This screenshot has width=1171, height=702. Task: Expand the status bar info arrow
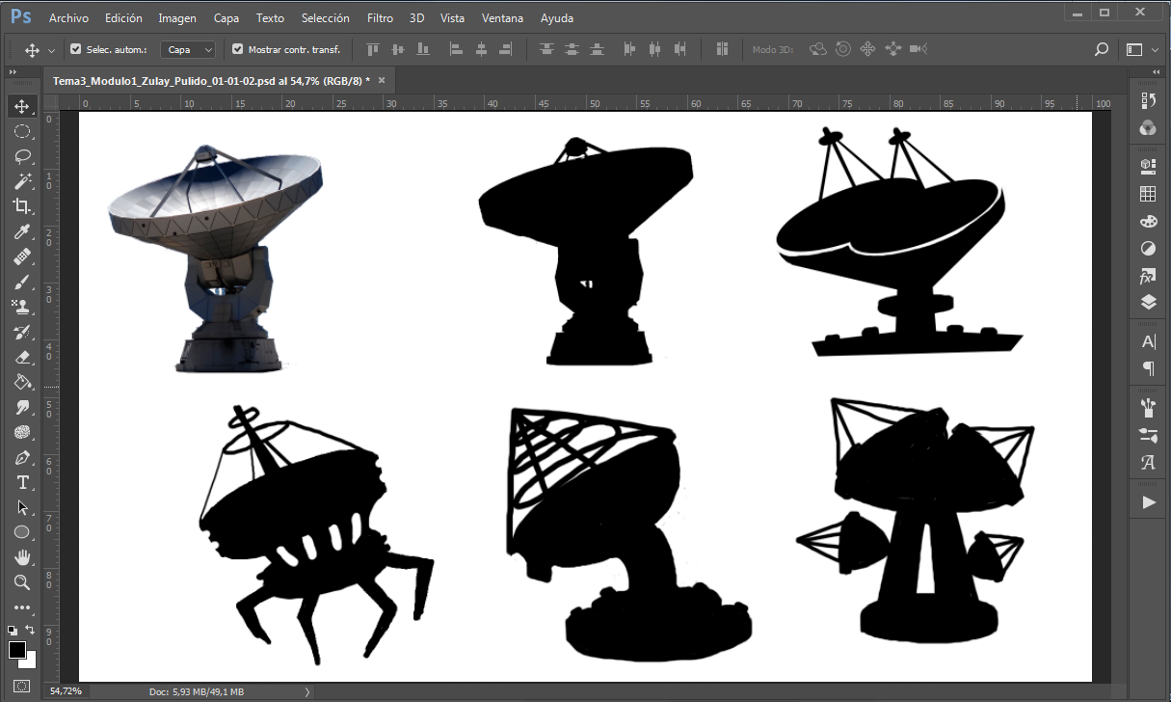click(306, 691)
